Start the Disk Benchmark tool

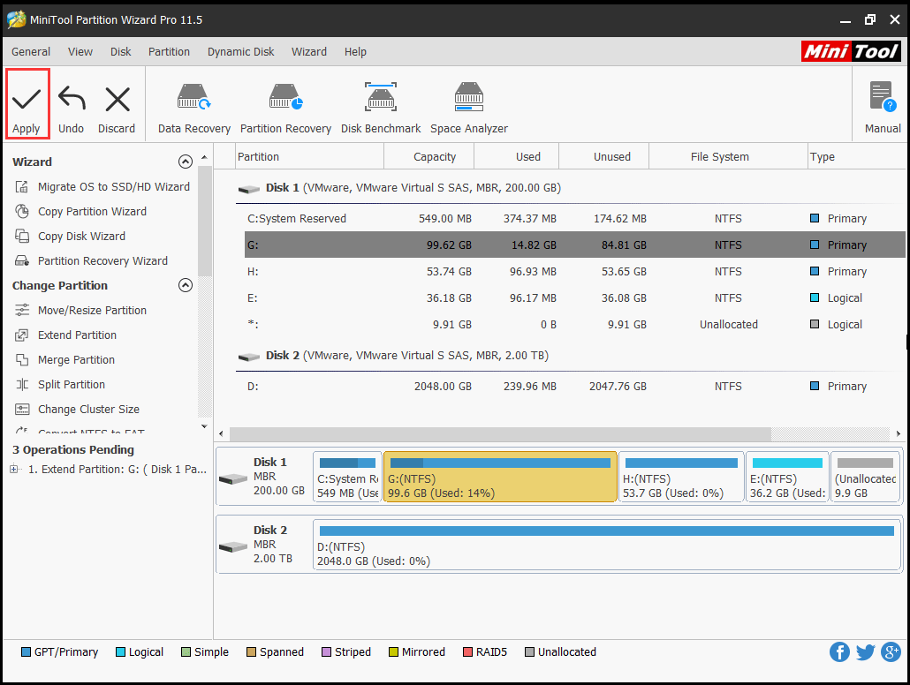[x=381, y=99]
